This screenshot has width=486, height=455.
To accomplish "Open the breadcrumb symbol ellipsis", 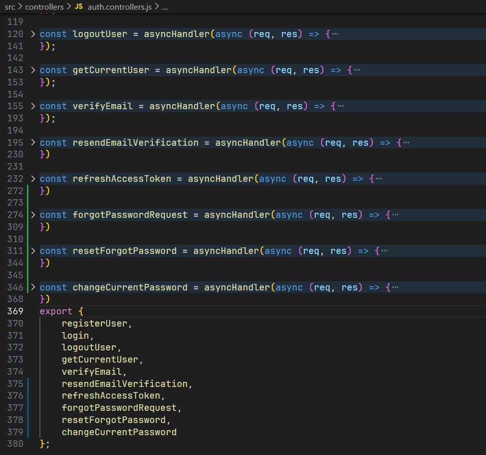I will (165, 8).
